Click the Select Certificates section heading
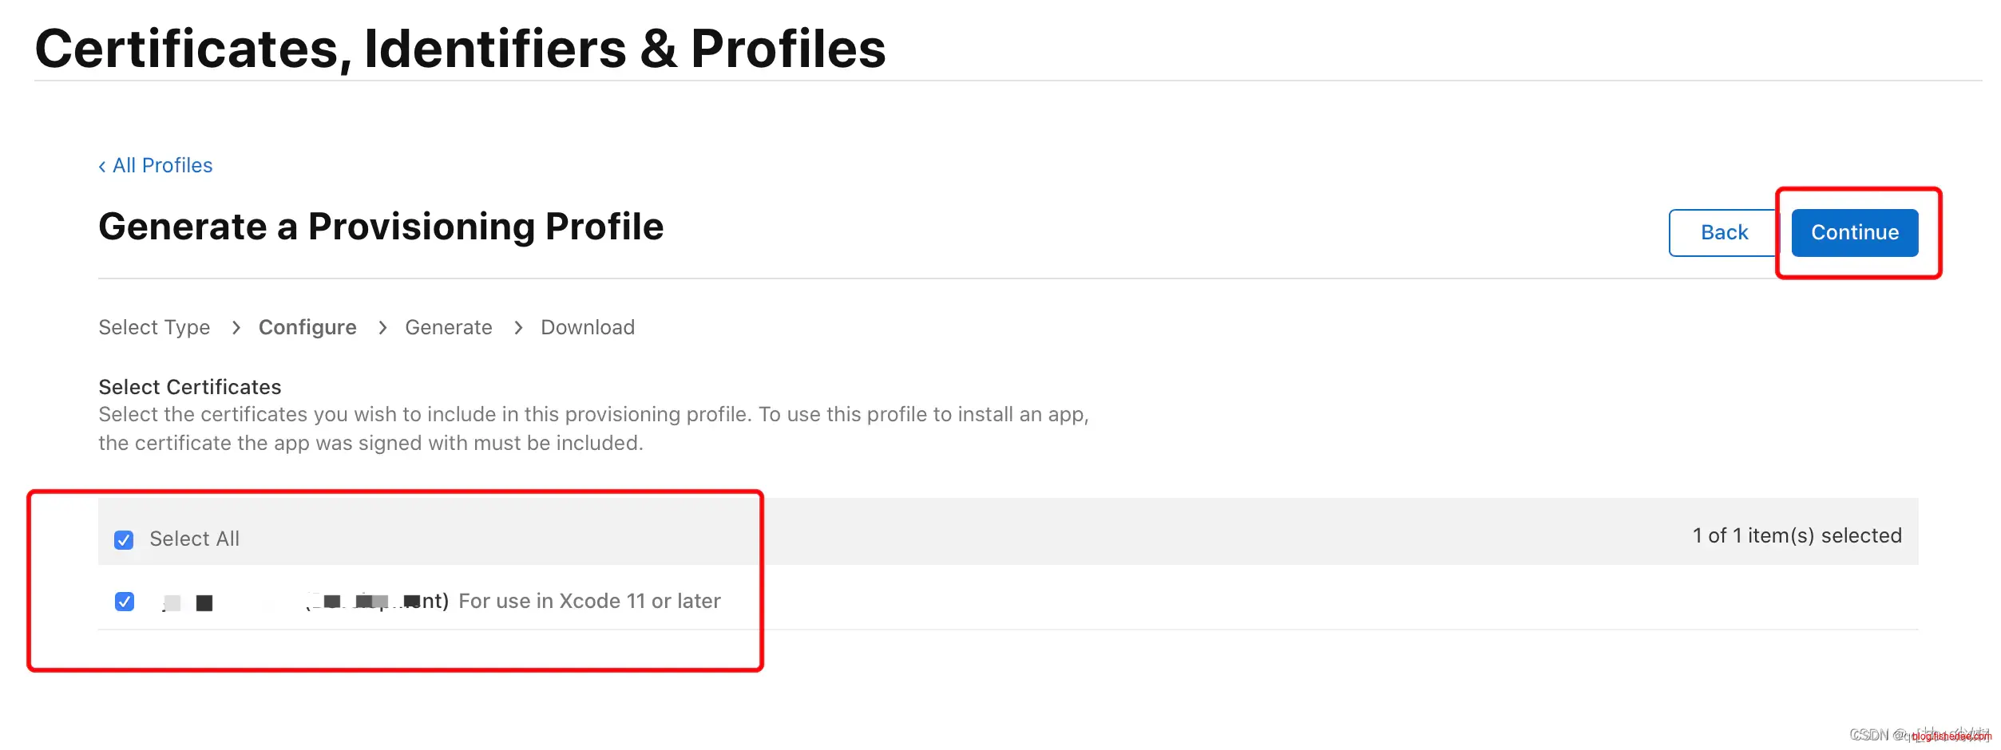 tap(190, 388)
